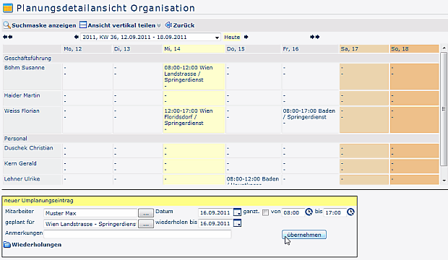Click employee name Duschek Christian
Image resolution: width=448 pixels, height=260 pixels.
click(x=29, y=148)
